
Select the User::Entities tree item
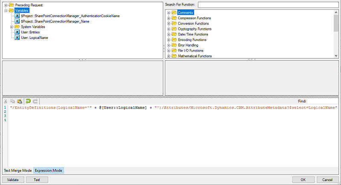click(30, 32)
